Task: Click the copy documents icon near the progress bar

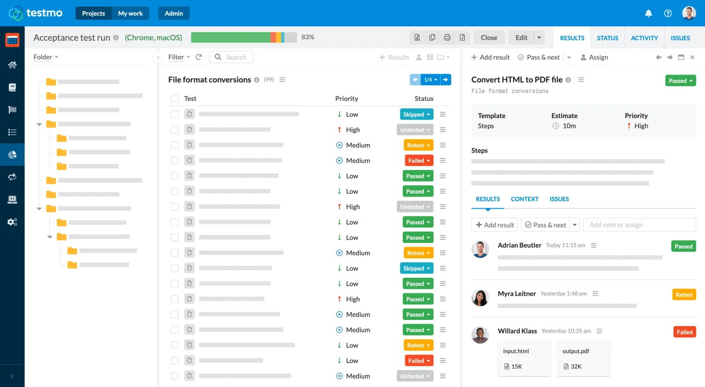Action: pyautogui.click(x=432, y=37)
